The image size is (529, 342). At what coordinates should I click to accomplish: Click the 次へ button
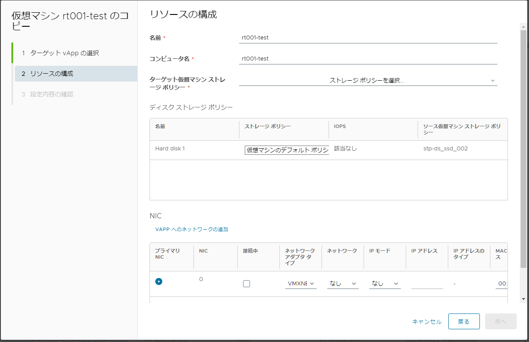[501, 321]
